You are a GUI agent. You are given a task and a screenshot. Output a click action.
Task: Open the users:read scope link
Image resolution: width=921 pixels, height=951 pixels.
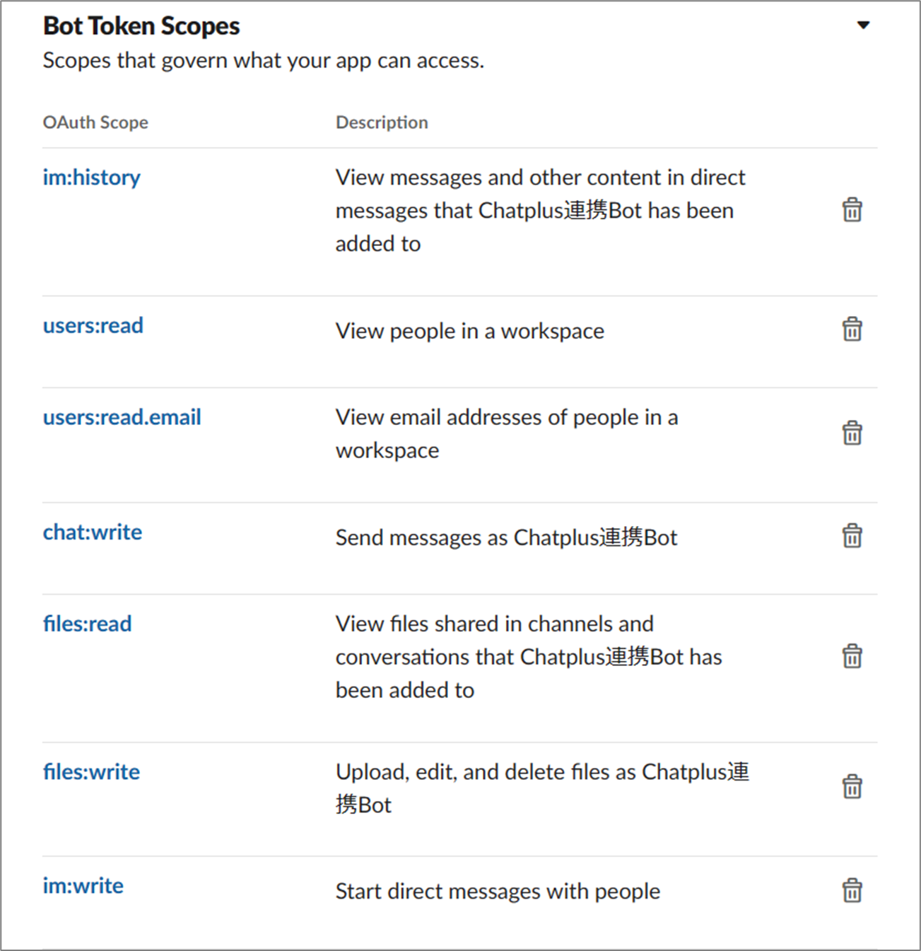click(93, 326)
